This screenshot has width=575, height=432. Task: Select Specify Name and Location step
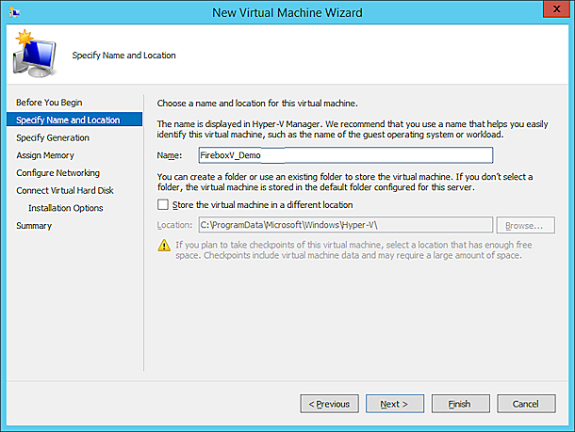pyautogui.click(x=74, y=120)
